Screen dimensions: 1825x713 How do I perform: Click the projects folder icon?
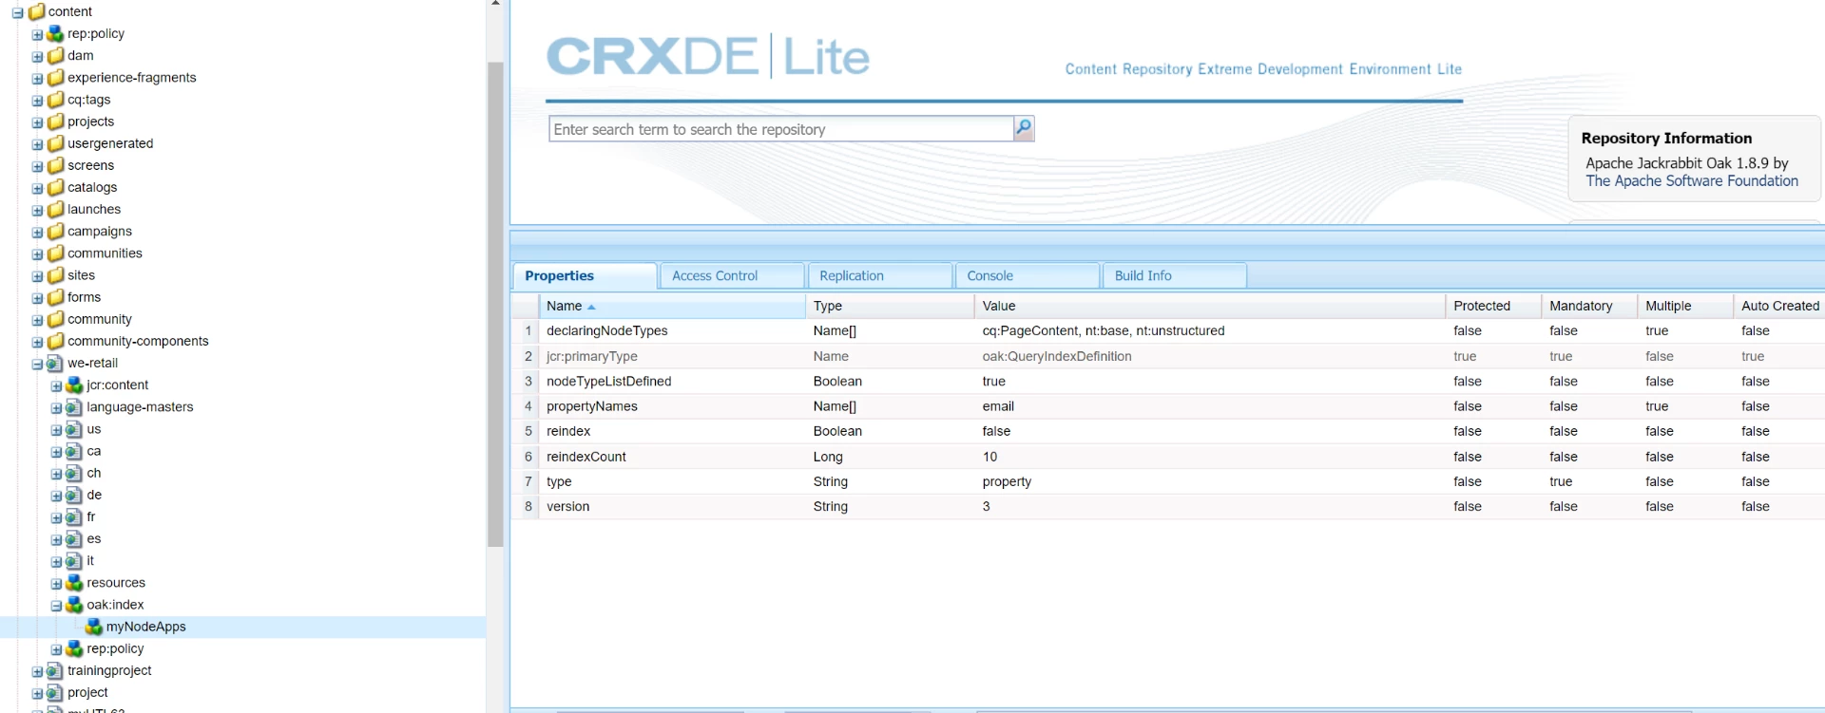(x=56, y=121)
